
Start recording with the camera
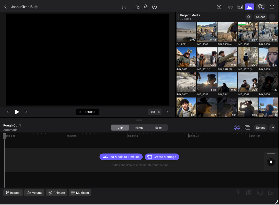click(136, 7)
